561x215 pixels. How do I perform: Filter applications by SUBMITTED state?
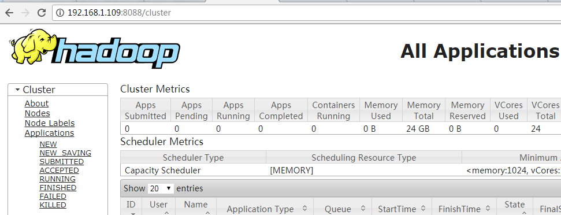[62, 162]
